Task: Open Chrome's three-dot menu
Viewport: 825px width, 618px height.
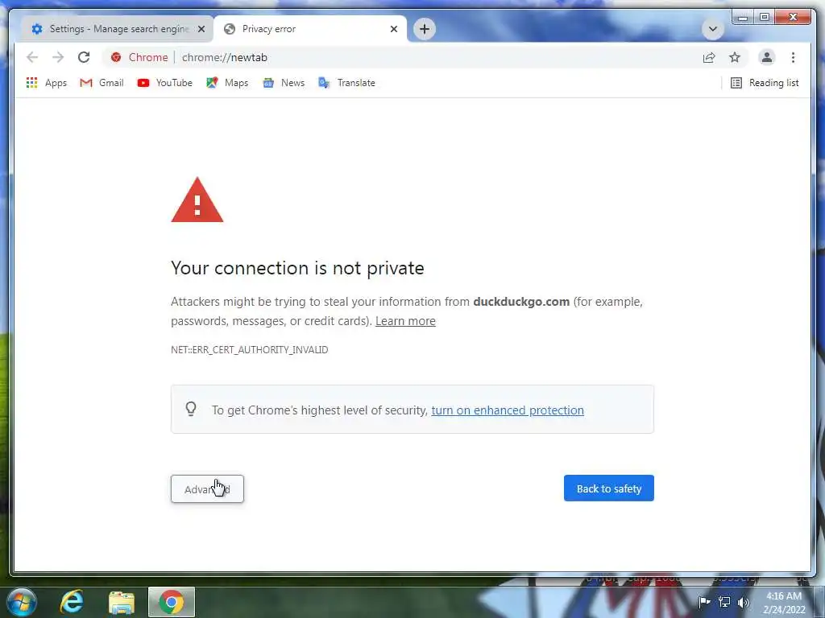Action: (793, 57)
